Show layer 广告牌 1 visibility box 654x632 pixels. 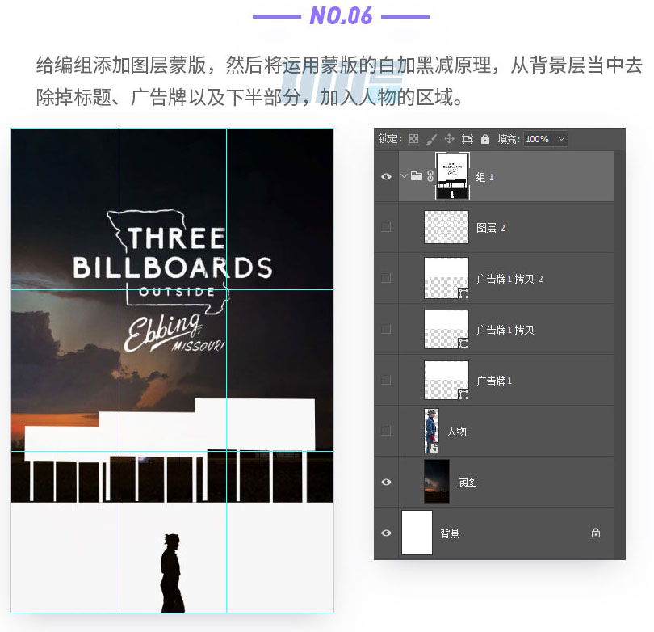pos(386,380)
